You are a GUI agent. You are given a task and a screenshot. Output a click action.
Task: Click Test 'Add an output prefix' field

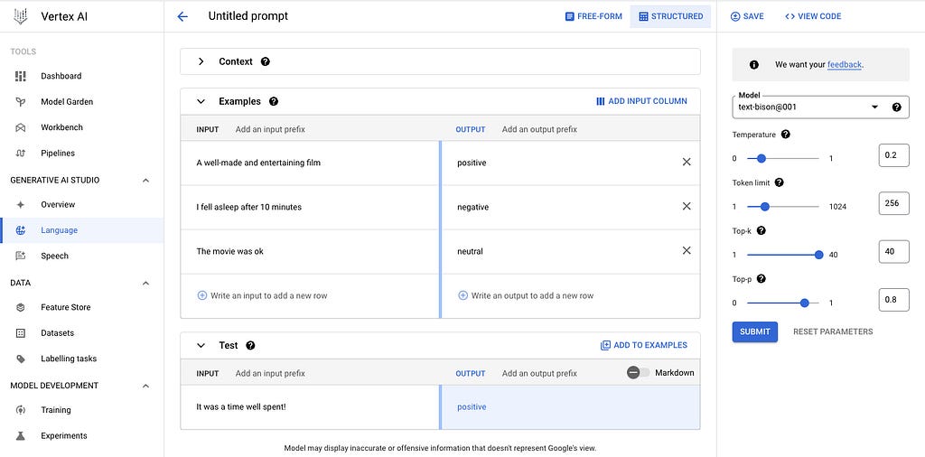click(539, 373)
